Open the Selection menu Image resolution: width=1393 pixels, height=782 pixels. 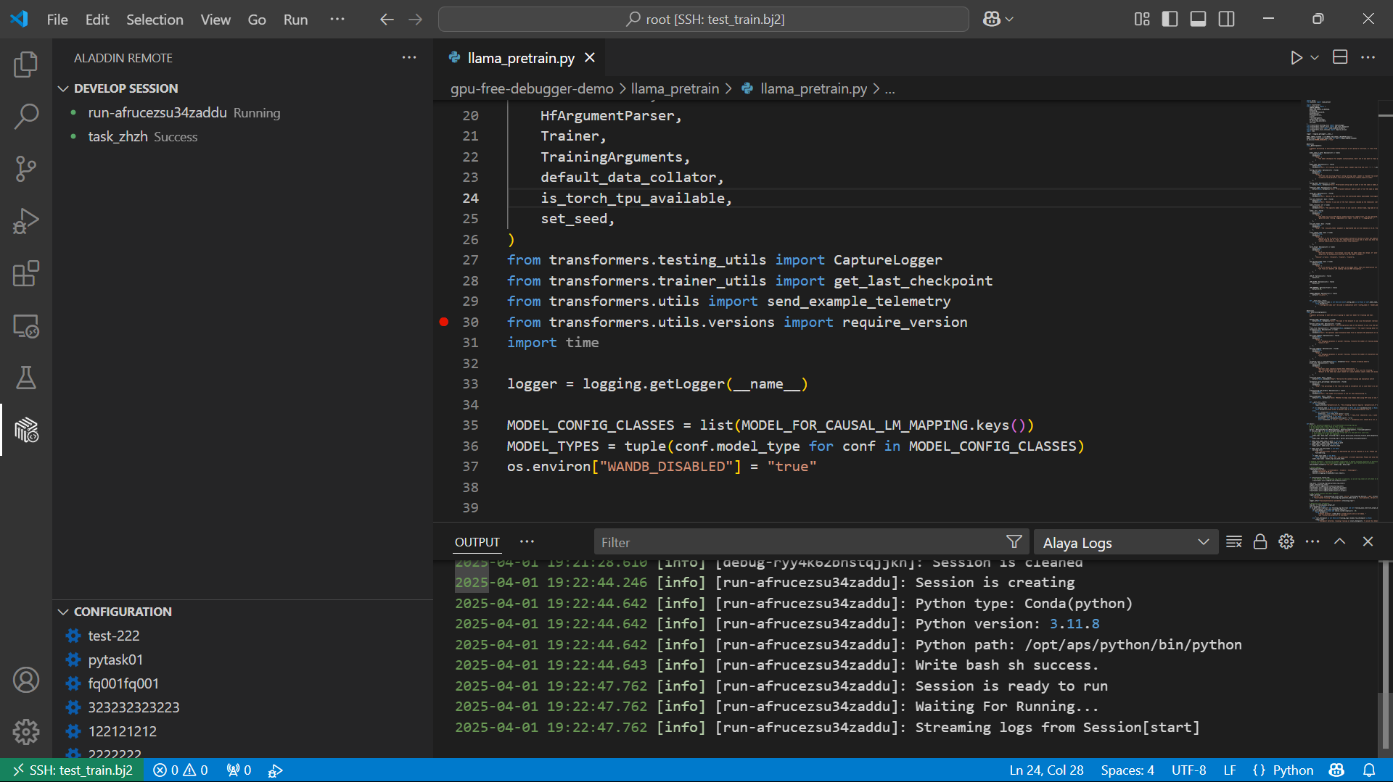coord(155,20)
